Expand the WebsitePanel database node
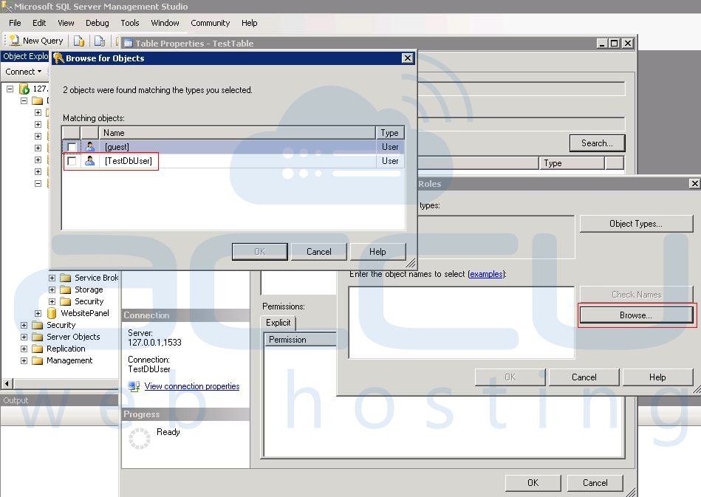This screenshot has height=497, width=701. pyautogui.click(x=38, y=313)
